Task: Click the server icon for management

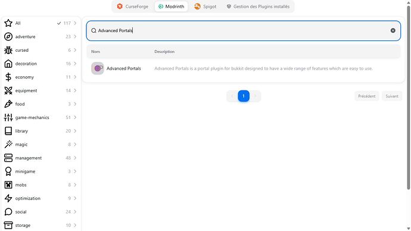Action: (x=8, y=158)
